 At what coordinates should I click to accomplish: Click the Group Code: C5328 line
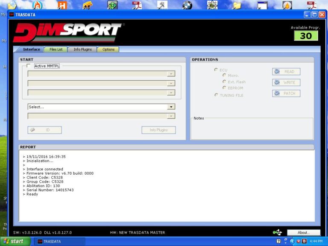[x=43, y=182]
